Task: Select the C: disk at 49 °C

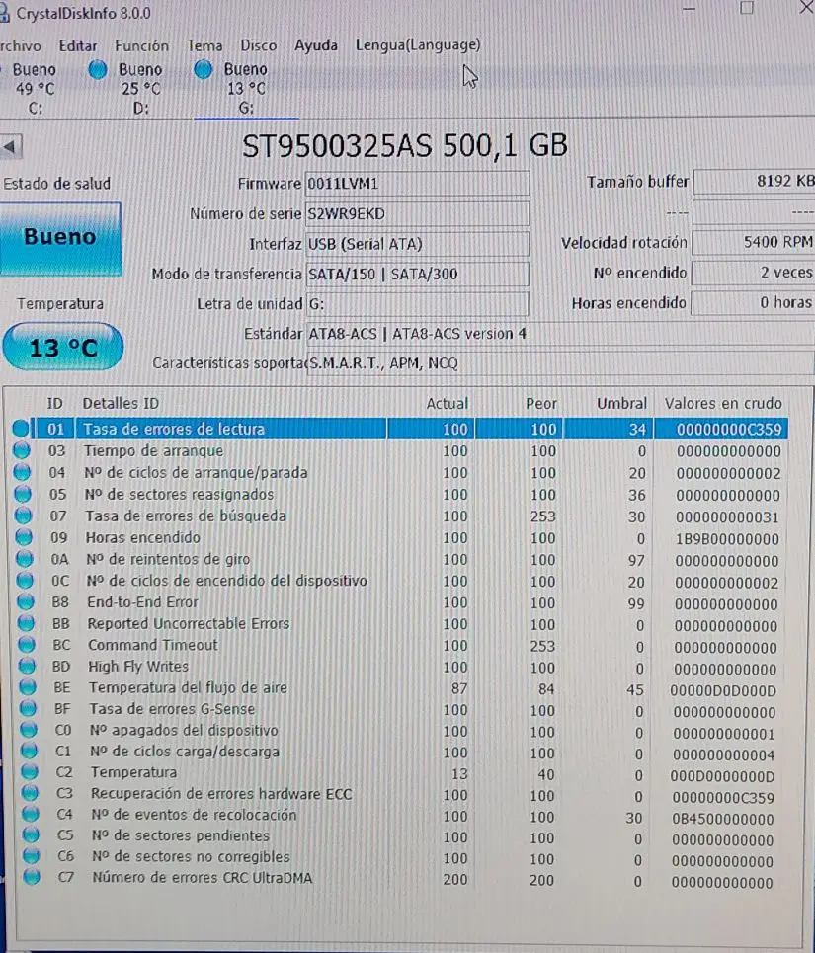Action: coord(29,88)
